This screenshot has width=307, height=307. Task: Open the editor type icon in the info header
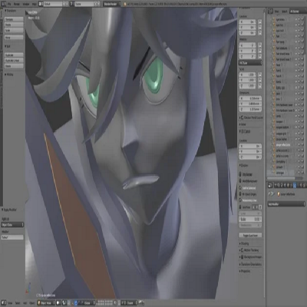click(3, 4)
